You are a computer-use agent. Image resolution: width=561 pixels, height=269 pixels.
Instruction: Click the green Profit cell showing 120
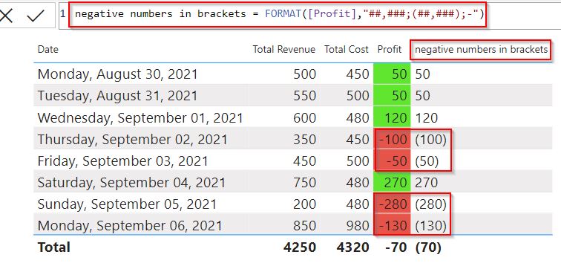tap(392, 118)
